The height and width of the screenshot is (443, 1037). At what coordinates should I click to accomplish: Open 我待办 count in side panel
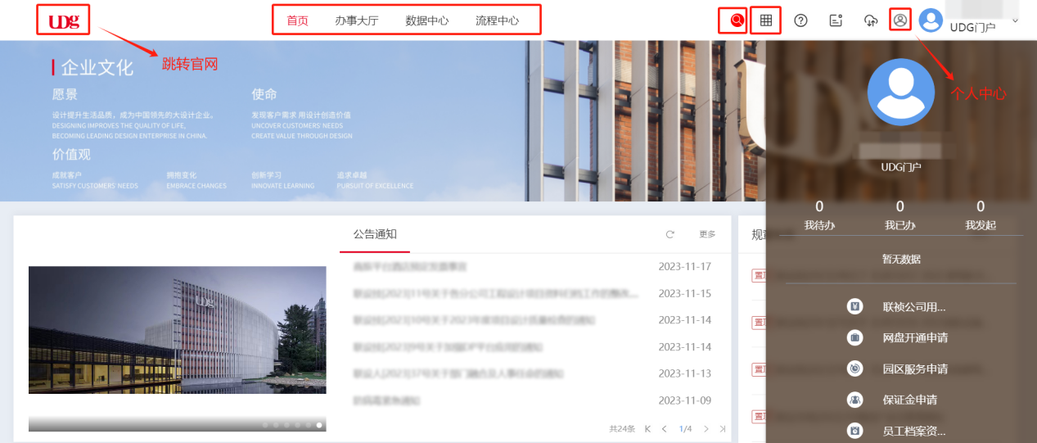[819, 215]
